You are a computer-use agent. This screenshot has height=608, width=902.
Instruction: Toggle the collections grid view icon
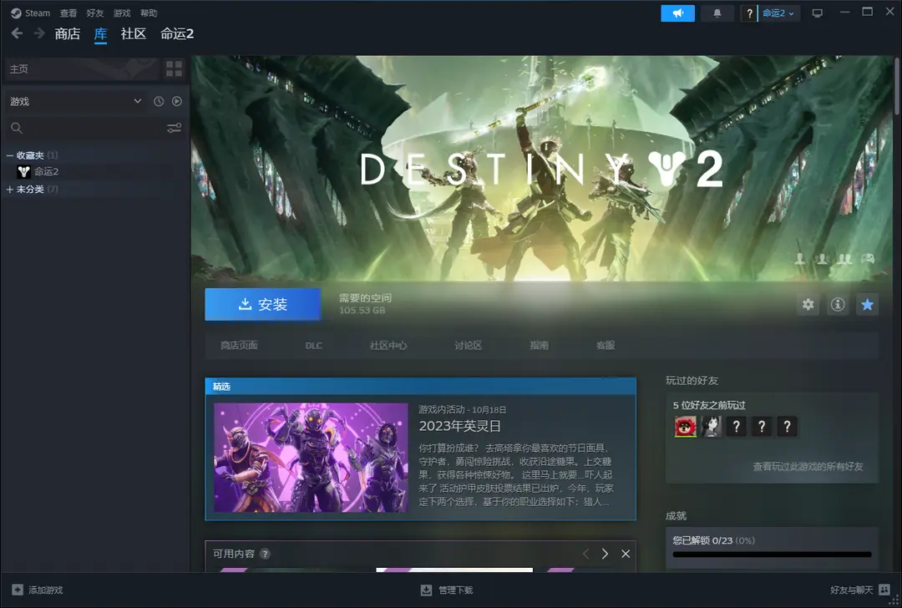click(174, 69)
